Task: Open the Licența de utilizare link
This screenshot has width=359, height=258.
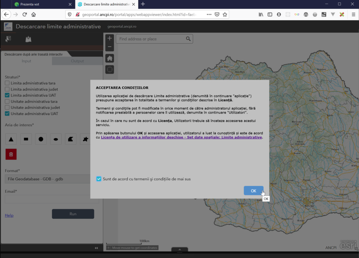Action: [x=181, y=137]
